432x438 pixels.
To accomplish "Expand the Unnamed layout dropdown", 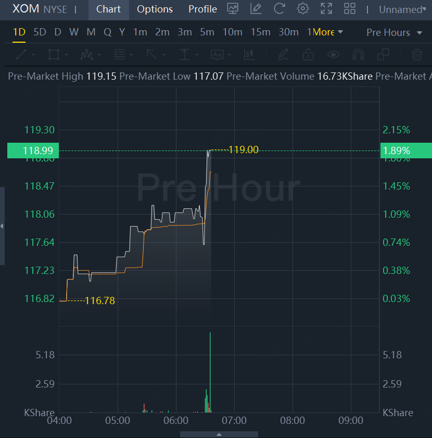I will coord(402,9).
